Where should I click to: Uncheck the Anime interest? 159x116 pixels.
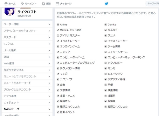(x=58, y=25)
